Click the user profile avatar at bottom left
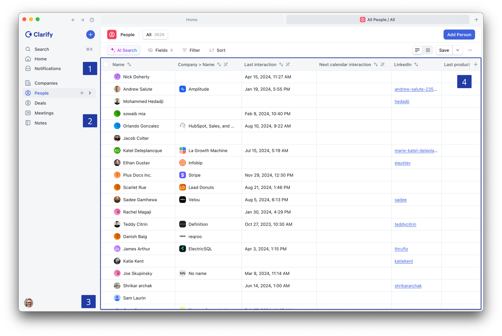The image size is (502, 336). 29,303
